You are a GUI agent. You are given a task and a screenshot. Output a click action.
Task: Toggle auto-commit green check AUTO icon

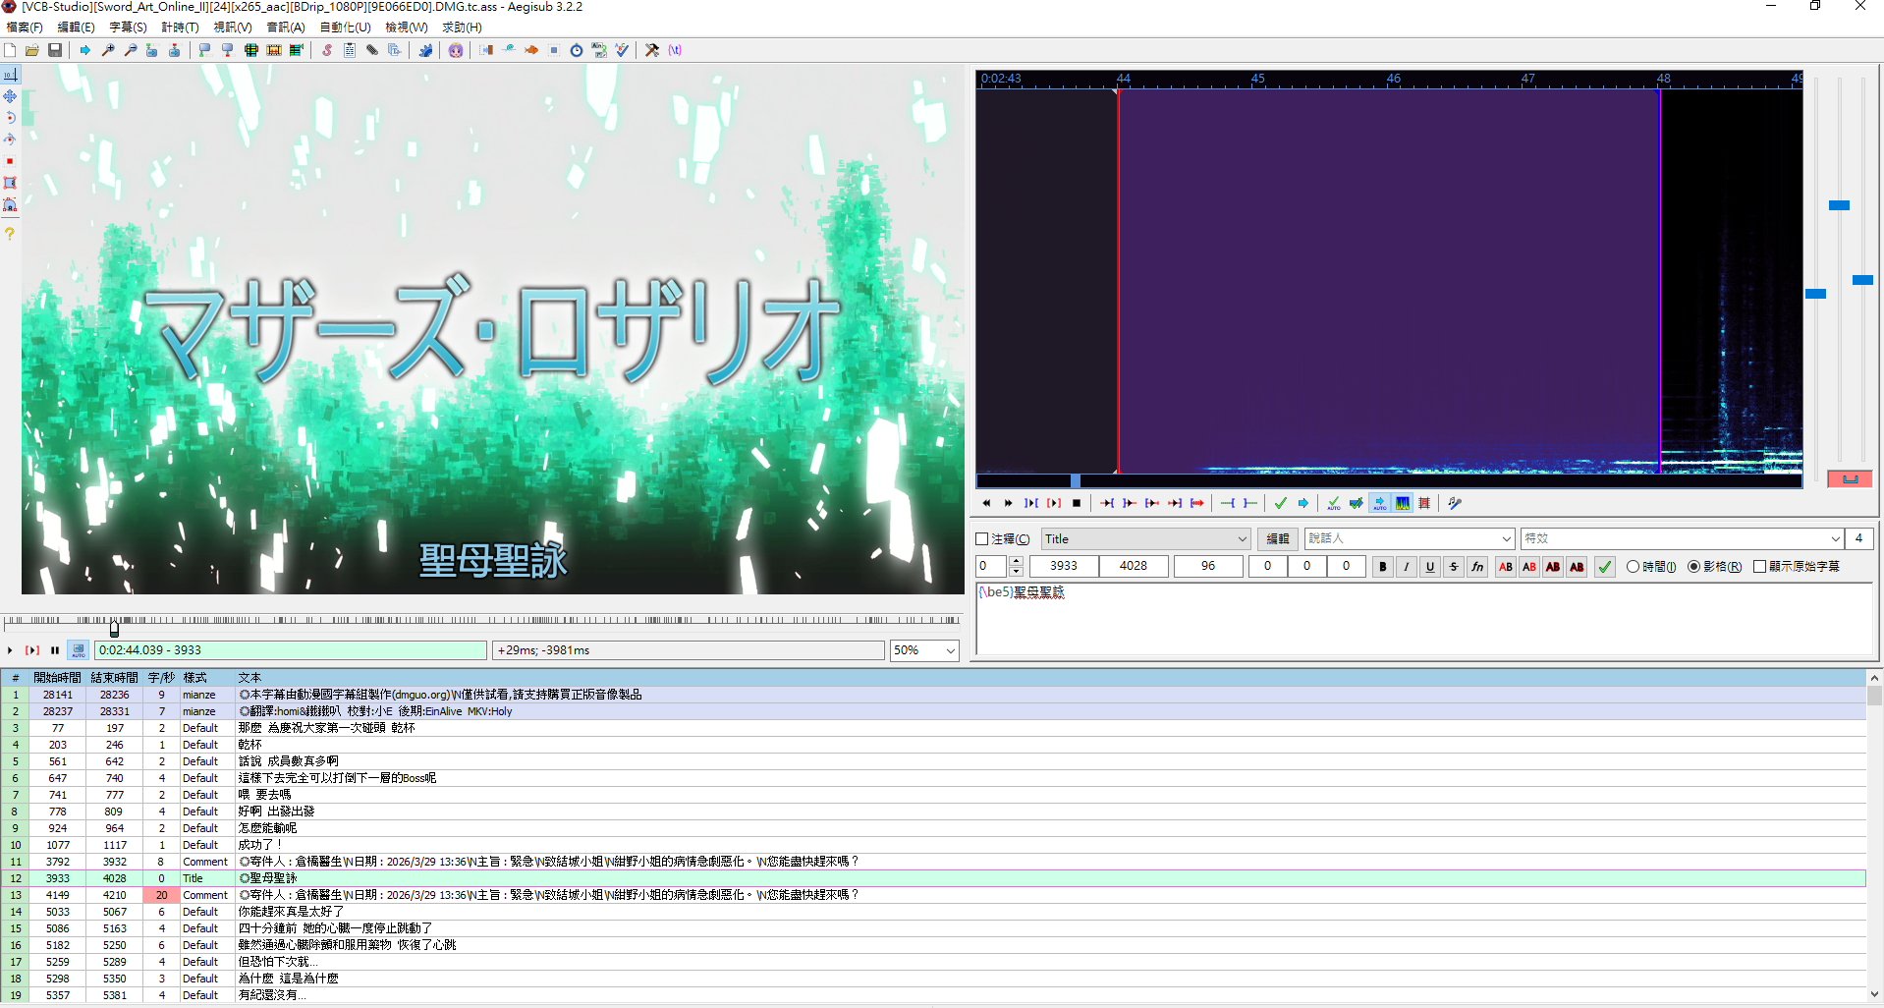coord(1334,503)
